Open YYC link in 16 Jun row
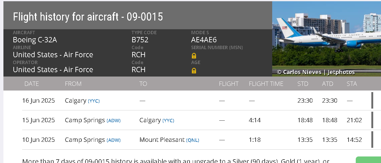 pyautogui.click(x=94, y=101)
